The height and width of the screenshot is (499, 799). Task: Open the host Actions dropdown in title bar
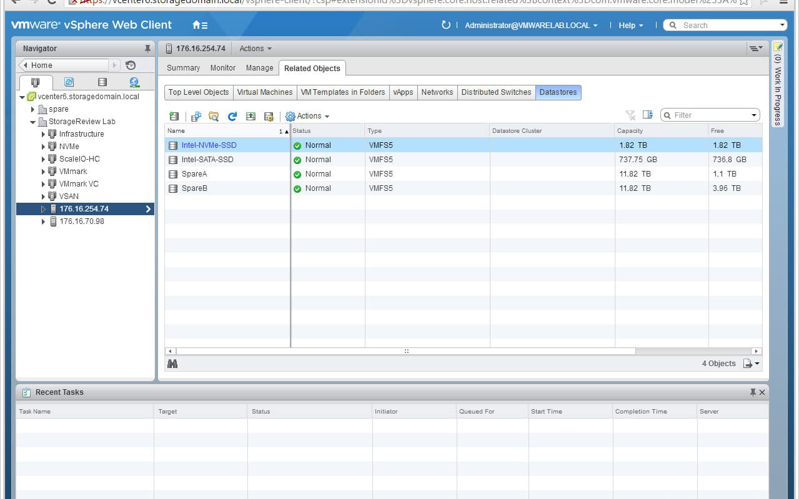[256, 49]
